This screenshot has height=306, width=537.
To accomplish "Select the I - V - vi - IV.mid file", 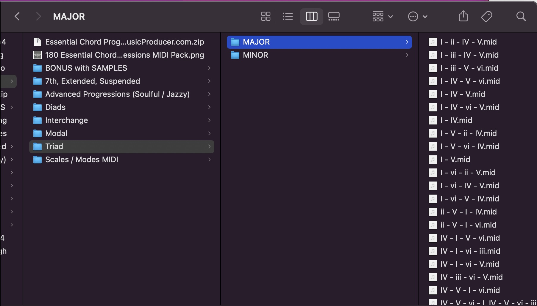I will pyautogui.click(x=470, y=146).
